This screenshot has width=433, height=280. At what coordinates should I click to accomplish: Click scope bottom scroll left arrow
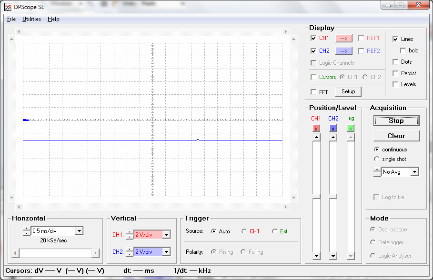[x=19, y=207]
